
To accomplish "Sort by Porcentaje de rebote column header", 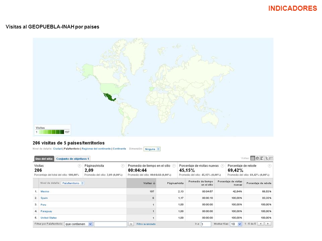I will (x=259, y=183).
